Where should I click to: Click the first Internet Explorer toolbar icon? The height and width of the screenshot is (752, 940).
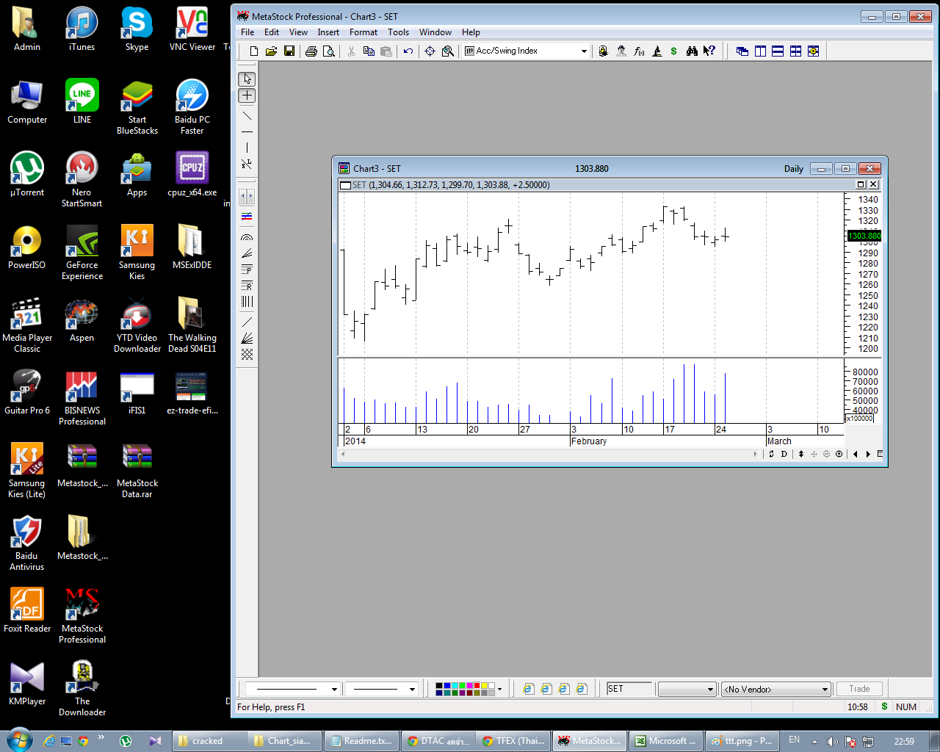tap(528, 689)
